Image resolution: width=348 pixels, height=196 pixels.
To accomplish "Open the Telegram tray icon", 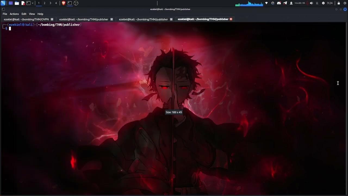I will pyautogui.click(x=285, y=3).
